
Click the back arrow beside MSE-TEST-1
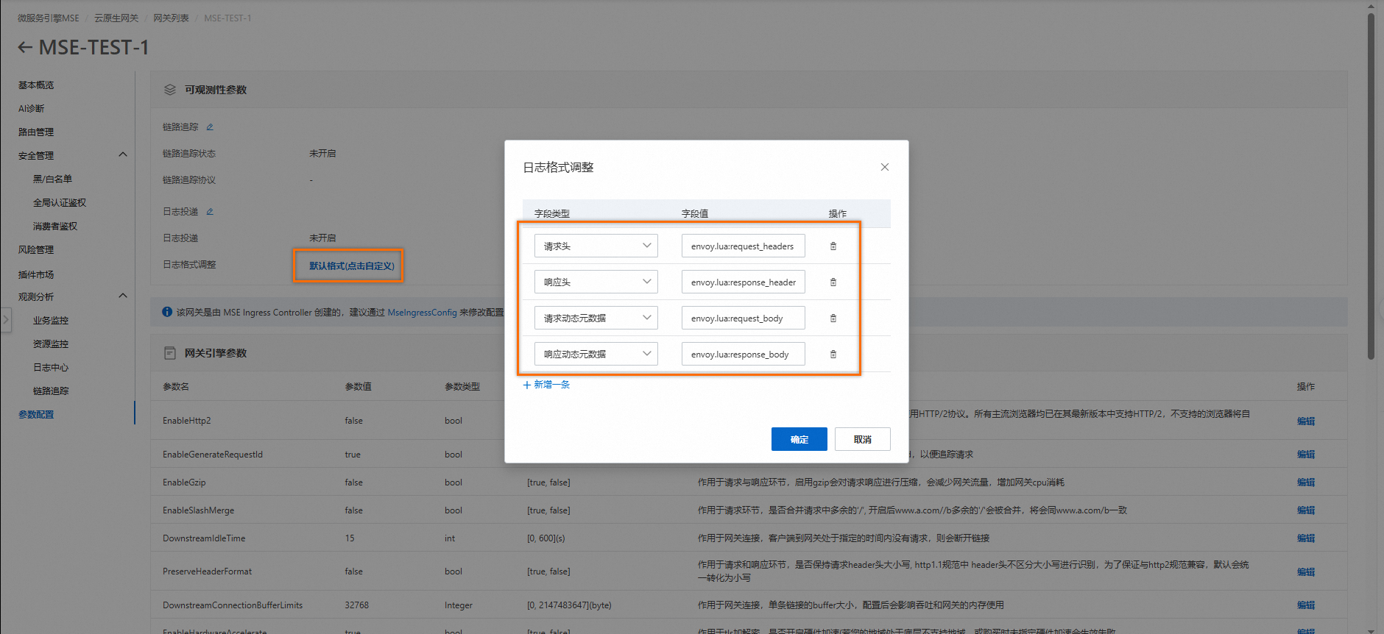pos(25,48)
